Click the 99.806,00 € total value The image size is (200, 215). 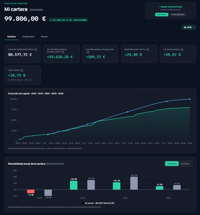tap(25, 19)
